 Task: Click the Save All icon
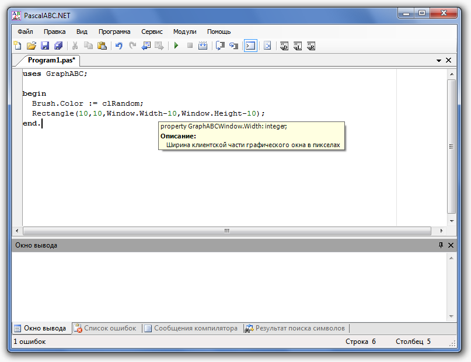(x=58, y=46)
